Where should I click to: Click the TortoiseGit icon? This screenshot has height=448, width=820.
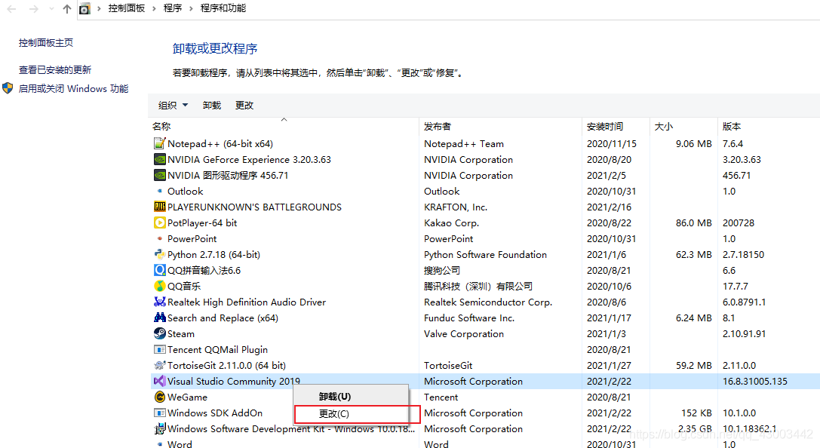[x=159, y=365]
